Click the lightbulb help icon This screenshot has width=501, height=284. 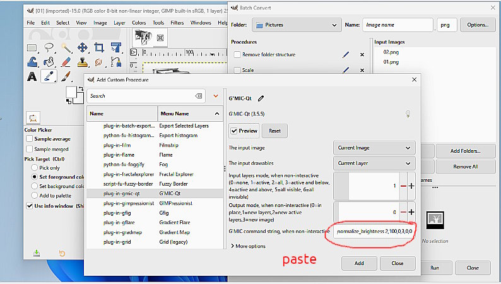408,114
